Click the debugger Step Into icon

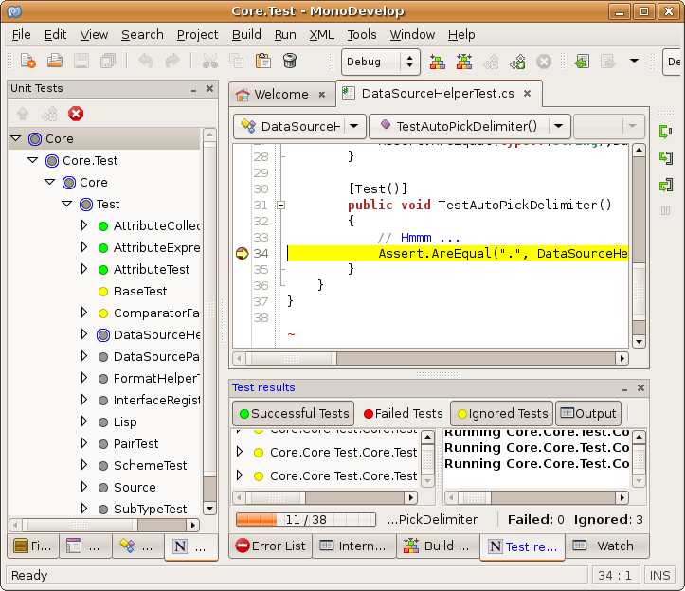point(665,157)
